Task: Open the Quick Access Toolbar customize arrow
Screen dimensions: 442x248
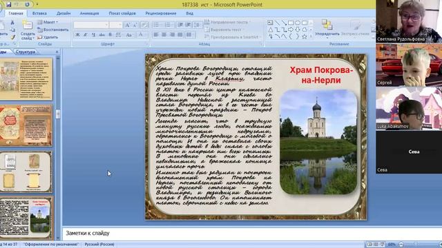Action: click(37, 5)
